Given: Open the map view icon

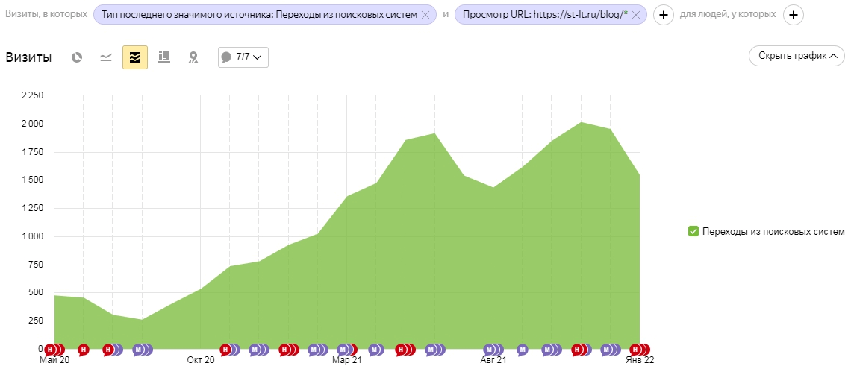Looking at the screenshot, I should 193,57.
